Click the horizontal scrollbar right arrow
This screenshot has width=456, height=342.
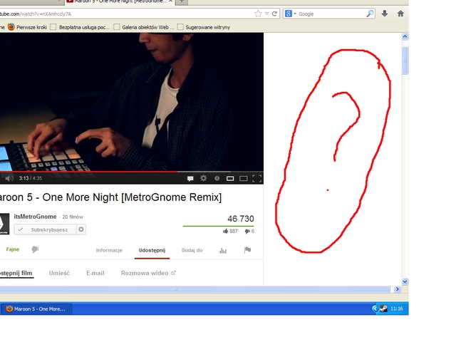click(398, 289)
